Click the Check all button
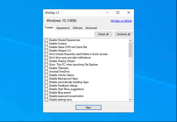The width and height of the screenshot is (177, 122). pyautogui.click(x=103, y=34)
